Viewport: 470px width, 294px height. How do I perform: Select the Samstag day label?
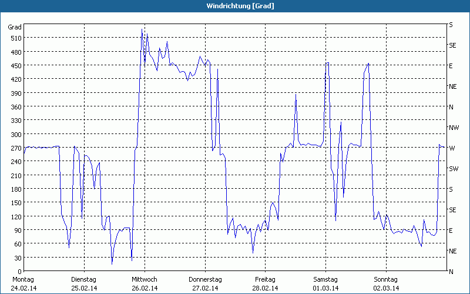point(325,279)
